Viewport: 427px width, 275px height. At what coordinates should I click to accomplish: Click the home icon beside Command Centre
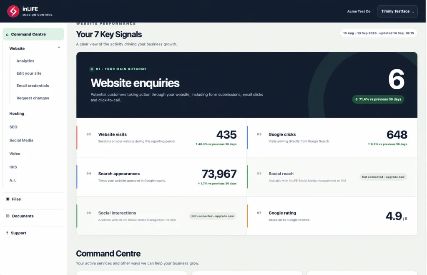[x=8, y=35]
